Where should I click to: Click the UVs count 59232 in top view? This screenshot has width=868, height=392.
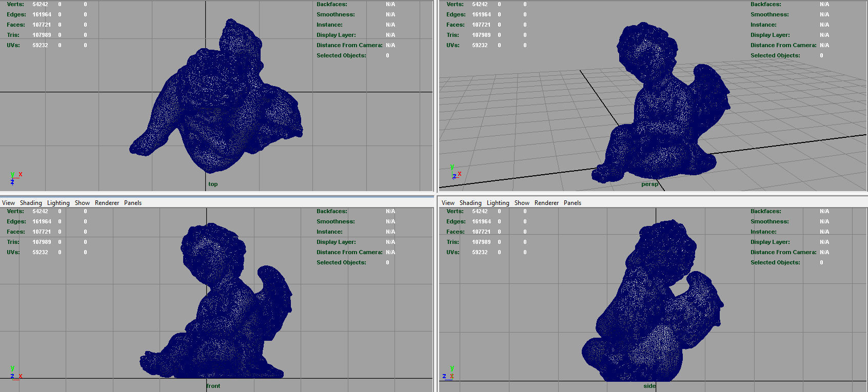point(40,45)
